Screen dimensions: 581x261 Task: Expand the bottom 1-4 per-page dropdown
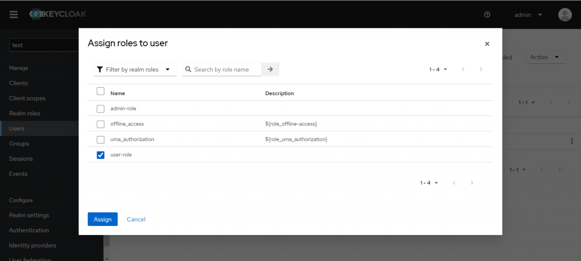pyautogui.click(x=429, y=183)
